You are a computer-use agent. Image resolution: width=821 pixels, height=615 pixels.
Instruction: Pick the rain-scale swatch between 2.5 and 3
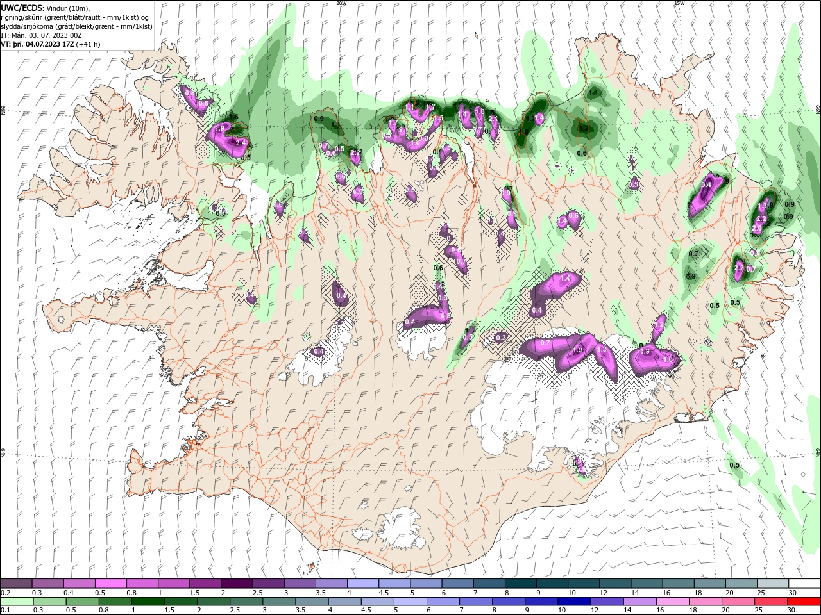pos(246,602)
